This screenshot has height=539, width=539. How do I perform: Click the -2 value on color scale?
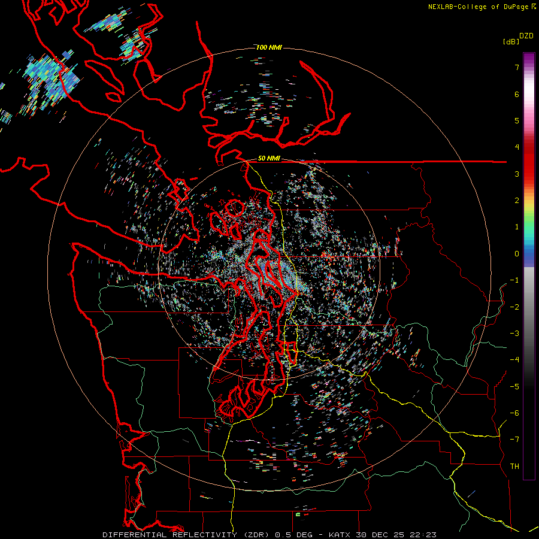coord(514,307)
